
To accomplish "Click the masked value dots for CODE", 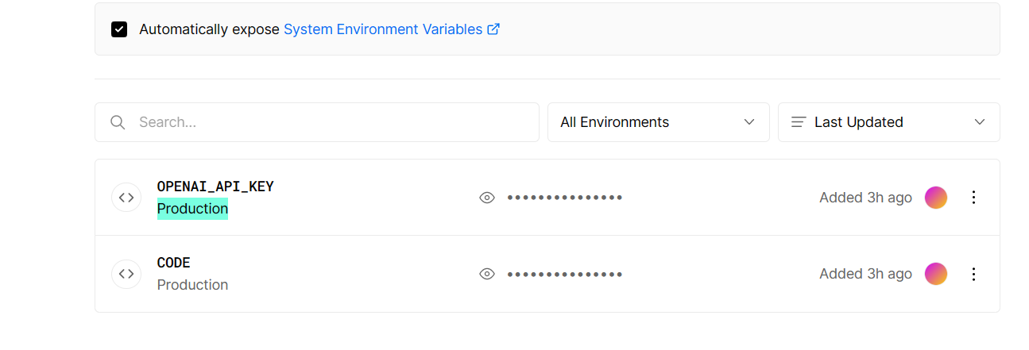I will [x=565, y=274].
